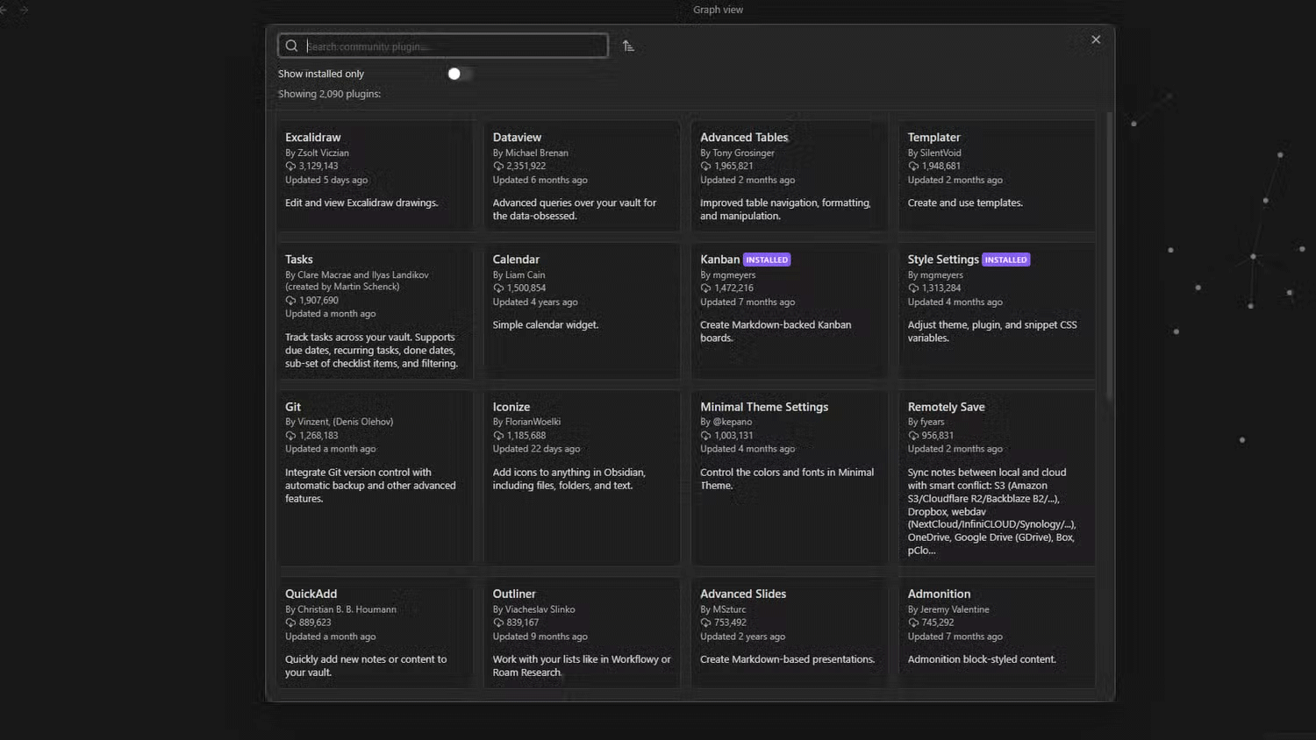Click the INSTALLED badge on Style Settings
This screenshot has height=740, width=1316.
tap(1005, 260)
